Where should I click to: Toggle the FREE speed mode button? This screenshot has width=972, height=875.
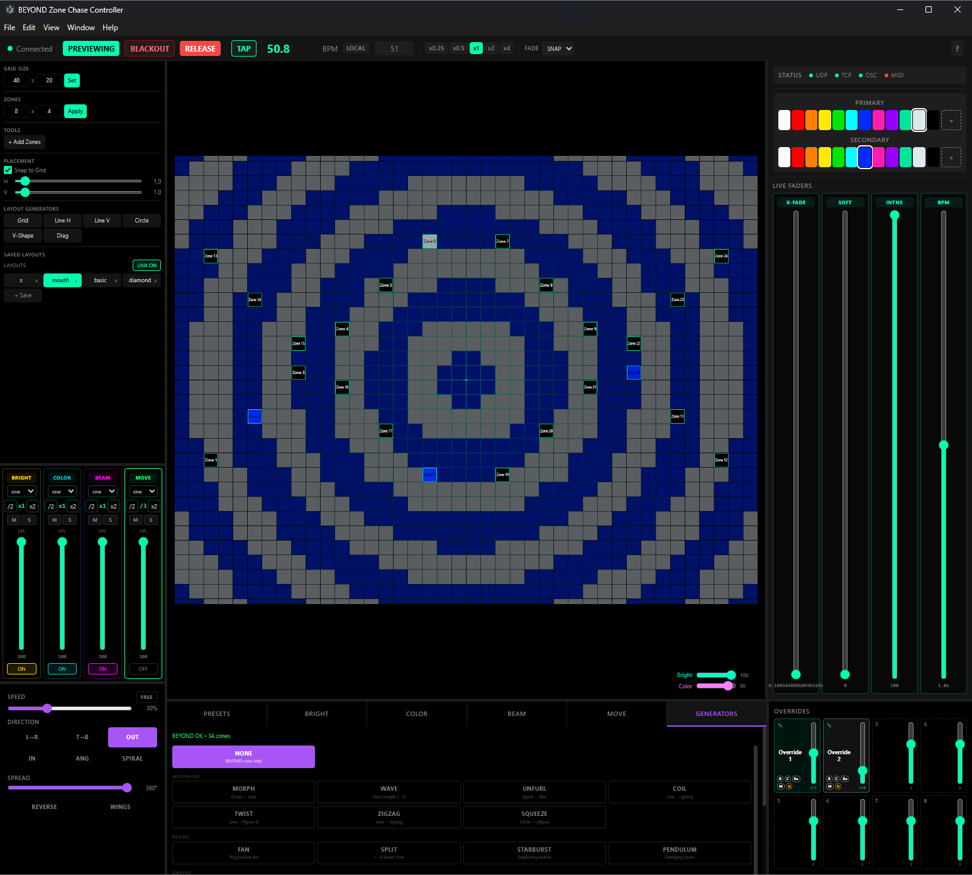(x=146, y=697)
